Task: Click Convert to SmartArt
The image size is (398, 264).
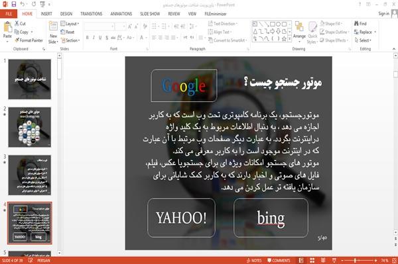Action: point(228,40)
